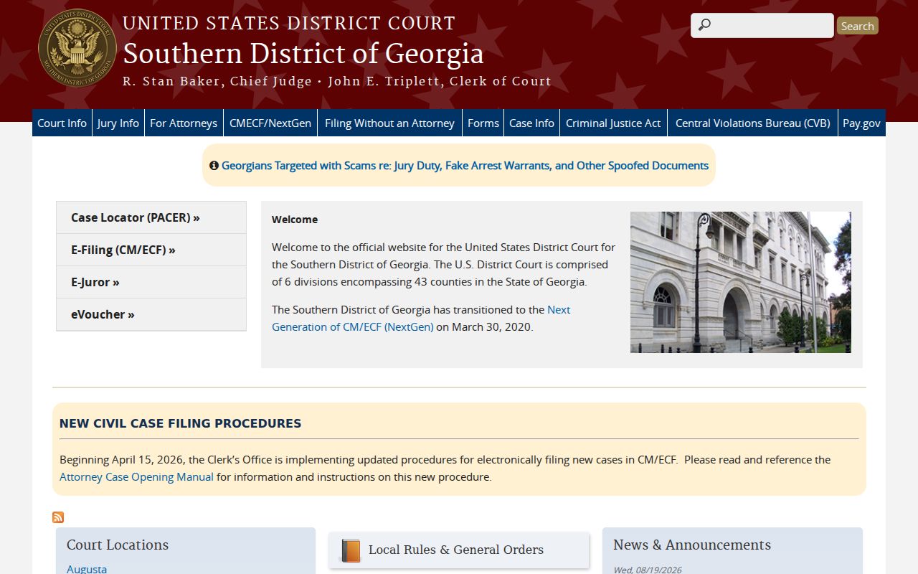Open the Case Info menu
The width and height of the screenshot is (918, 574).
pyautogui.click(x=531, y=123)
